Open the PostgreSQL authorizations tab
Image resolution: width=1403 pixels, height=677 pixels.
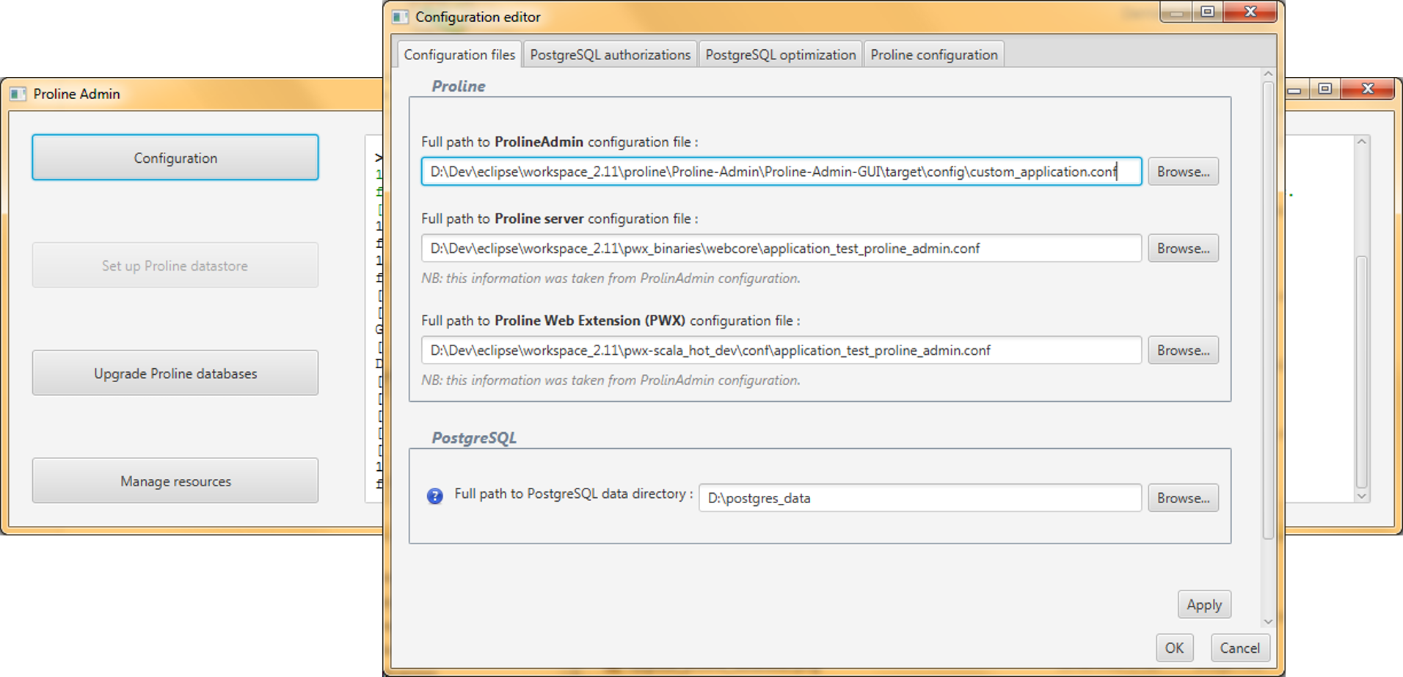(610, 55)
